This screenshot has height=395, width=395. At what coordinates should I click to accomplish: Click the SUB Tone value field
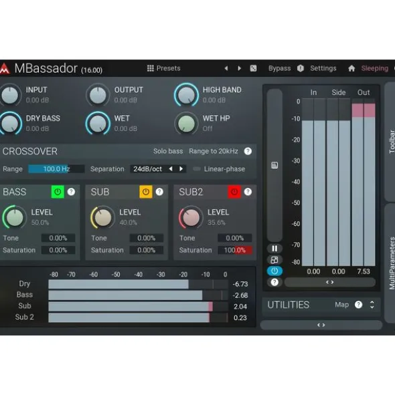coord(147,238)
